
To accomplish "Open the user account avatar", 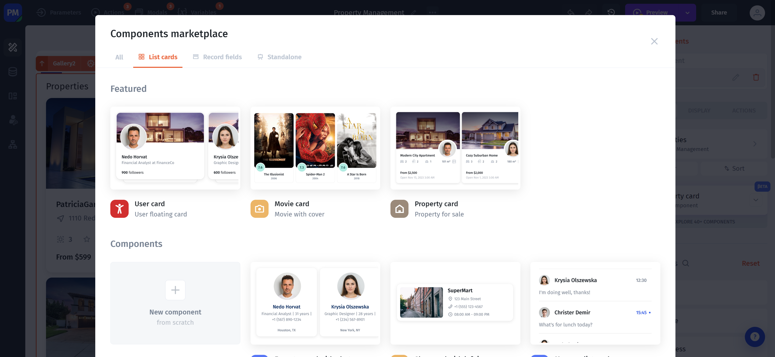I will point(757,13).
